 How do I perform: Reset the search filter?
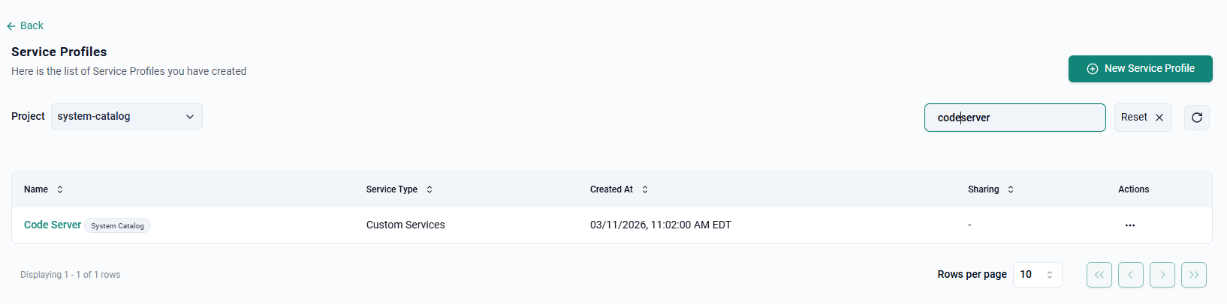tap(1142, 118)
